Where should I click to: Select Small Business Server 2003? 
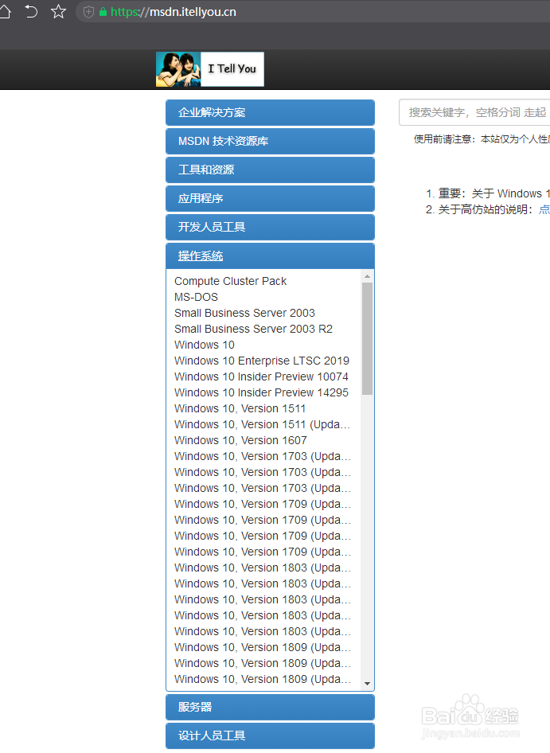tap(244, 313)
